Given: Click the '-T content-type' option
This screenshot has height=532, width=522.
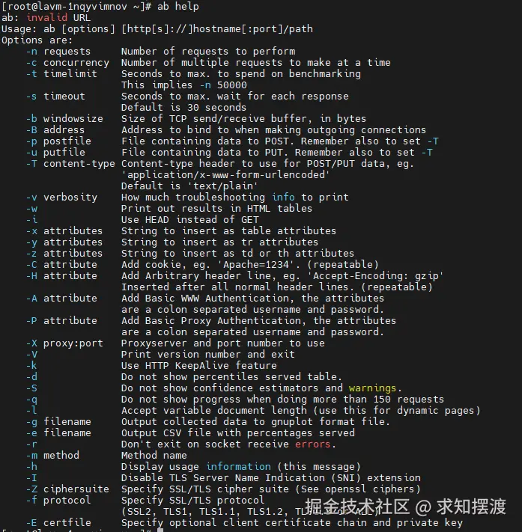Looking at the screenshot, I should click(x=70, y=163).
